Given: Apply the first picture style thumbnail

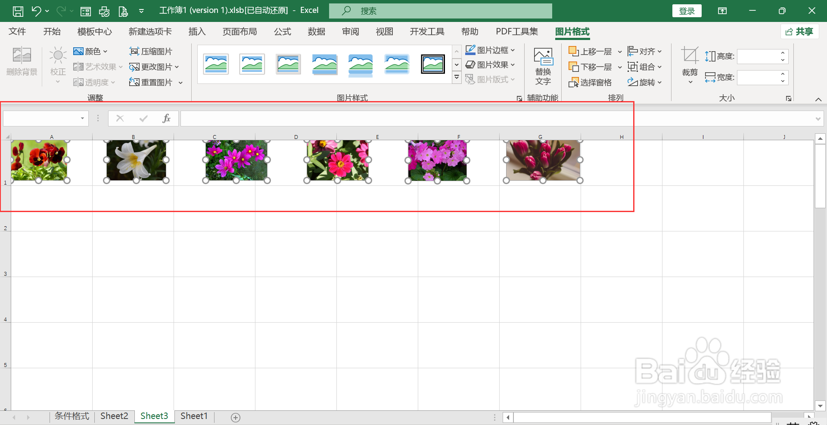Looking at the screenshot, I should (x=216, y=65).
